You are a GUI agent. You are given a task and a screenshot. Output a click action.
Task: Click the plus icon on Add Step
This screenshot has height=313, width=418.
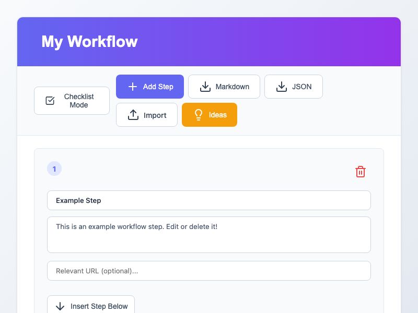click(133, 87)
